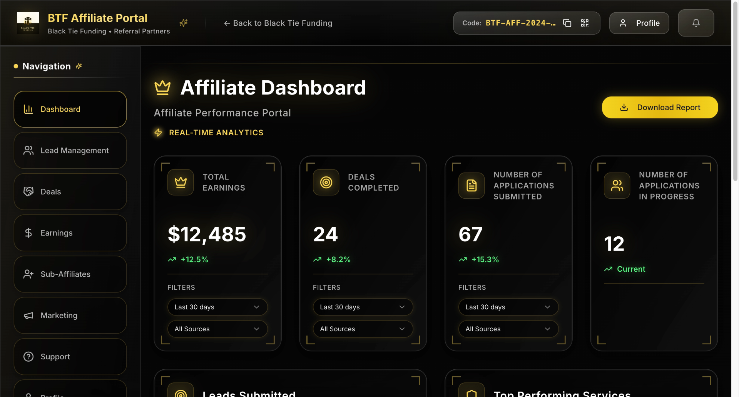Click the Support question mark icon
This screenshot has width=739, height=397.
pos(28,357)
